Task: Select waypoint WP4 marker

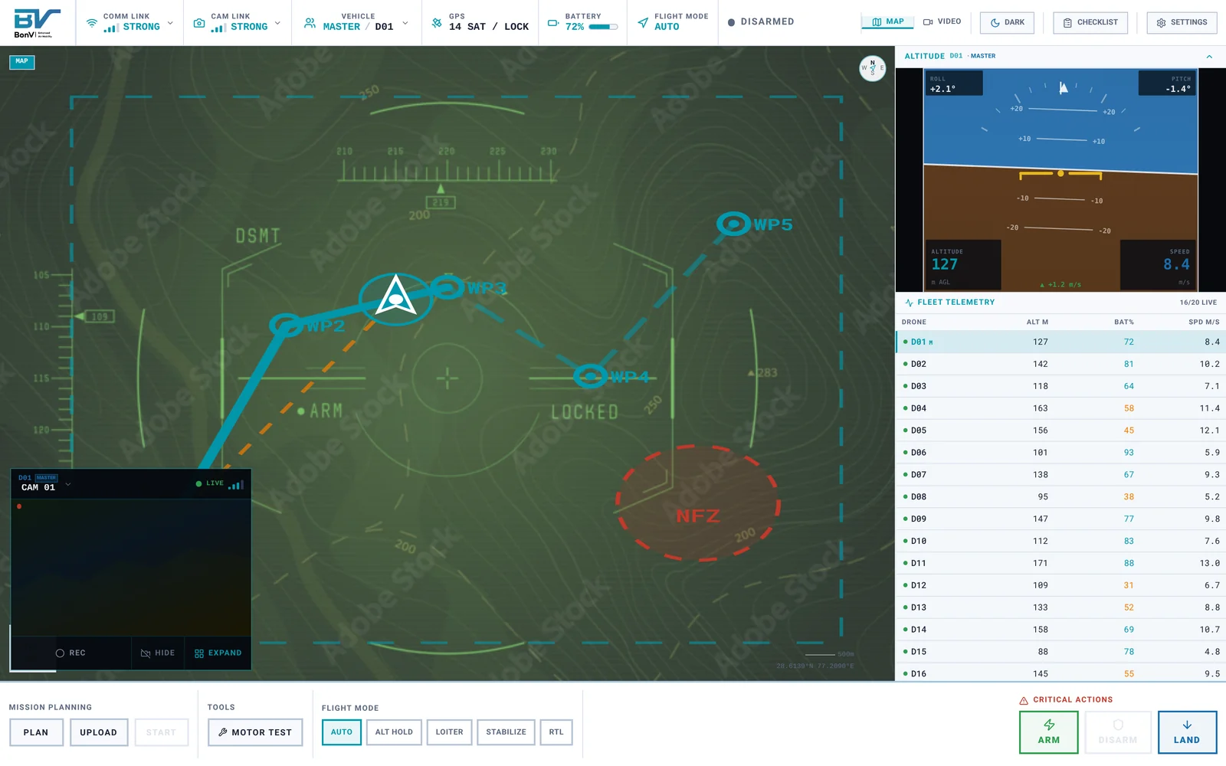Action: 591,375
